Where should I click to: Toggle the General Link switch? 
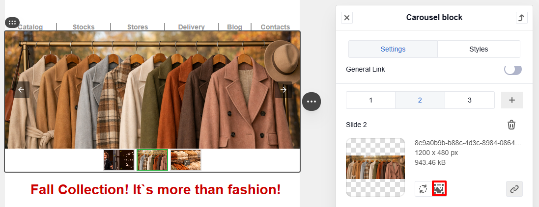click(512, 70)
